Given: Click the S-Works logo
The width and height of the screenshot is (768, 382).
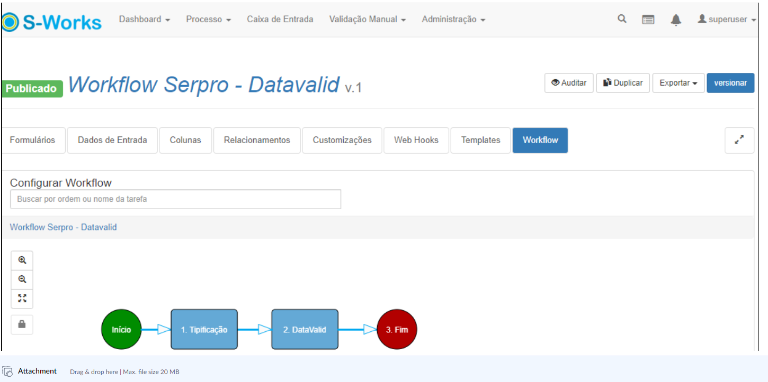Looking at the screenshot, I should 51,22.
